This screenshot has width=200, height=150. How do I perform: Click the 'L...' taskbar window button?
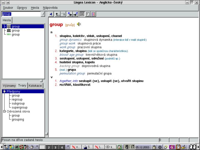pos(99,147)
